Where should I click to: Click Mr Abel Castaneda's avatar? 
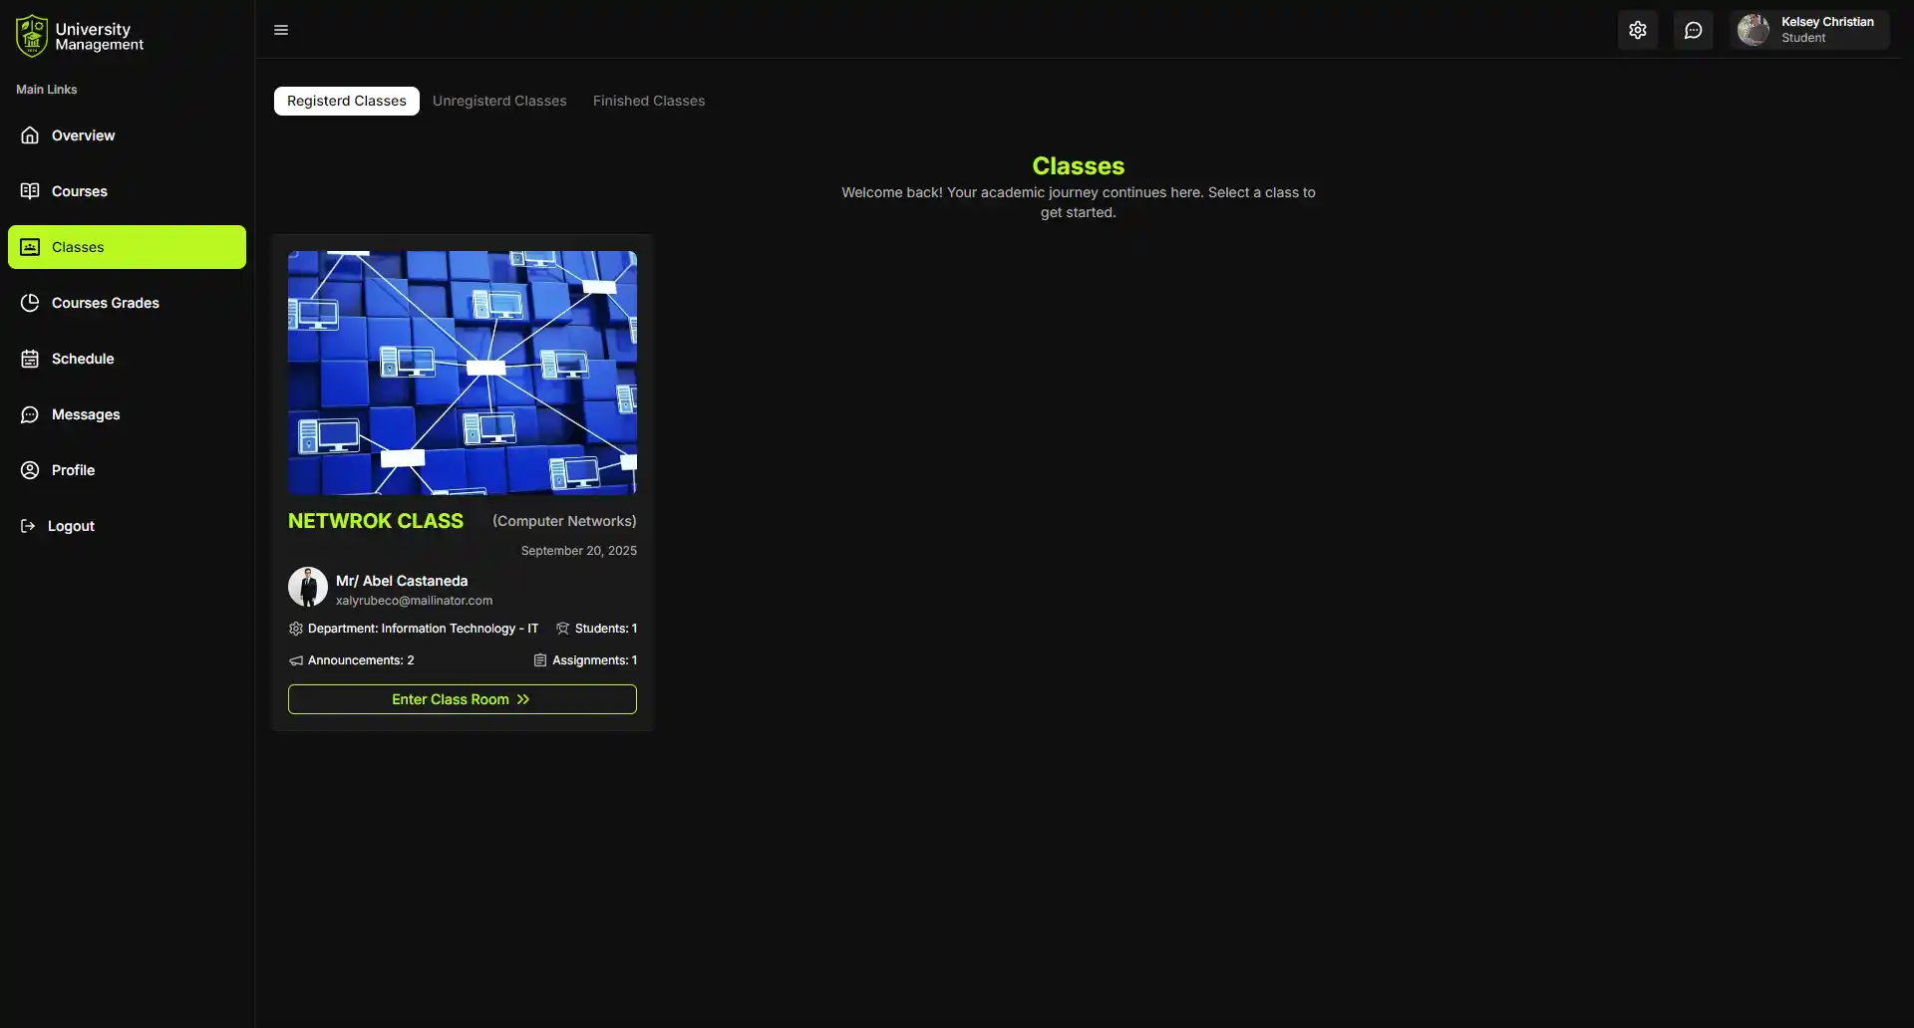307,587
